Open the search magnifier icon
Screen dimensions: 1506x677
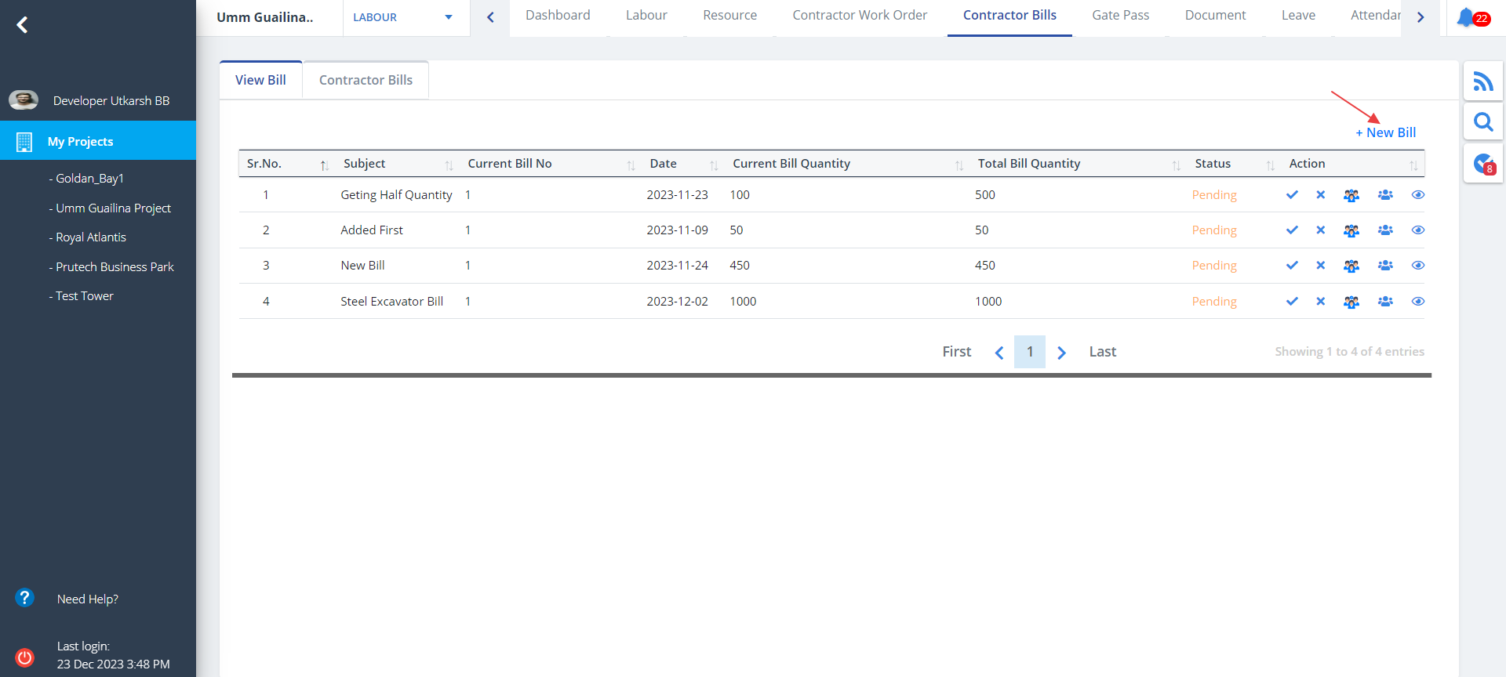tap(1482, 122)
